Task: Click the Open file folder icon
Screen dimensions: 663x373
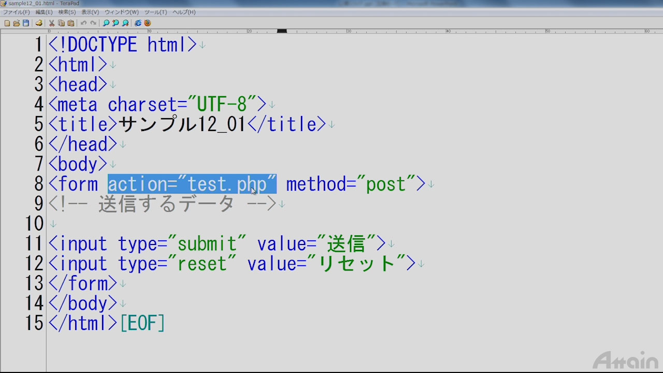Action: coord(17,23)
